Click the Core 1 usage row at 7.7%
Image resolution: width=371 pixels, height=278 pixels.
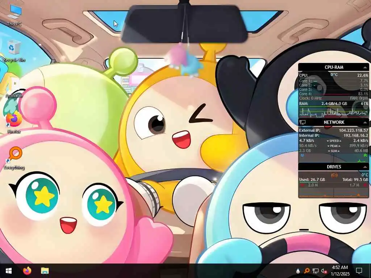pos(334,81)
